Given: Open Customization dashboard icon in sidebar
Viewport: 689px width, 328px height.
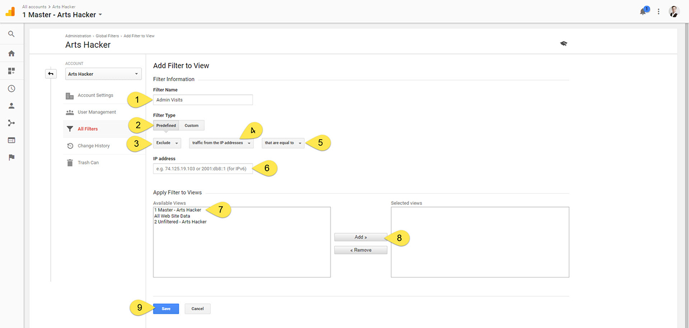Looking at the screenshot, I should coord(11,70).
